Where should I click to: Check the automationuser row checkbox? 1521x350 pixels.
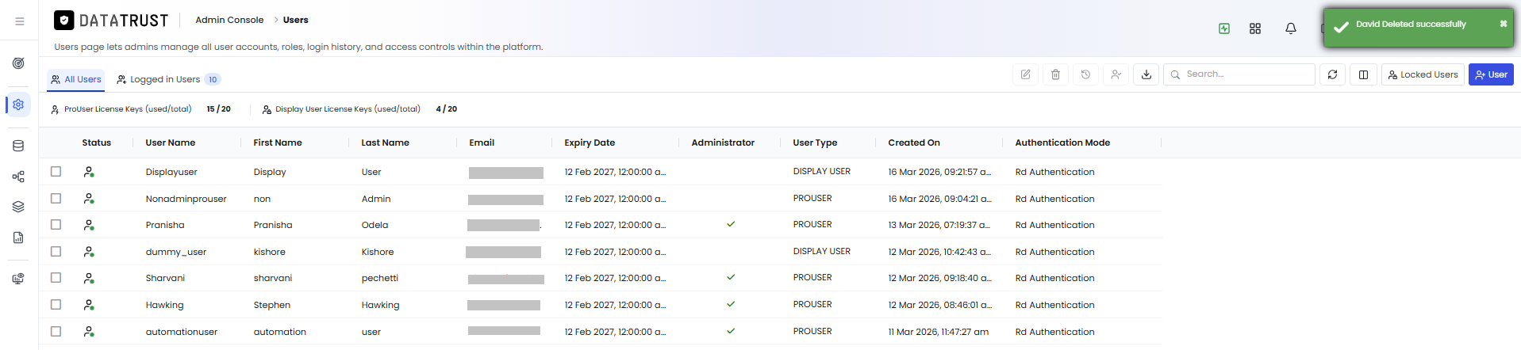coord(56,331)
